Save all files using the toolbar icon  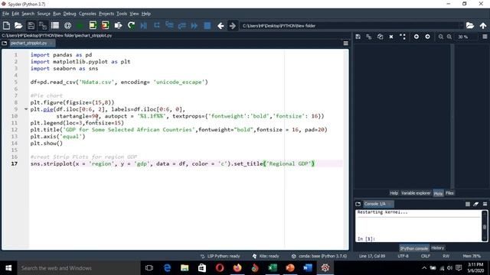43,25
